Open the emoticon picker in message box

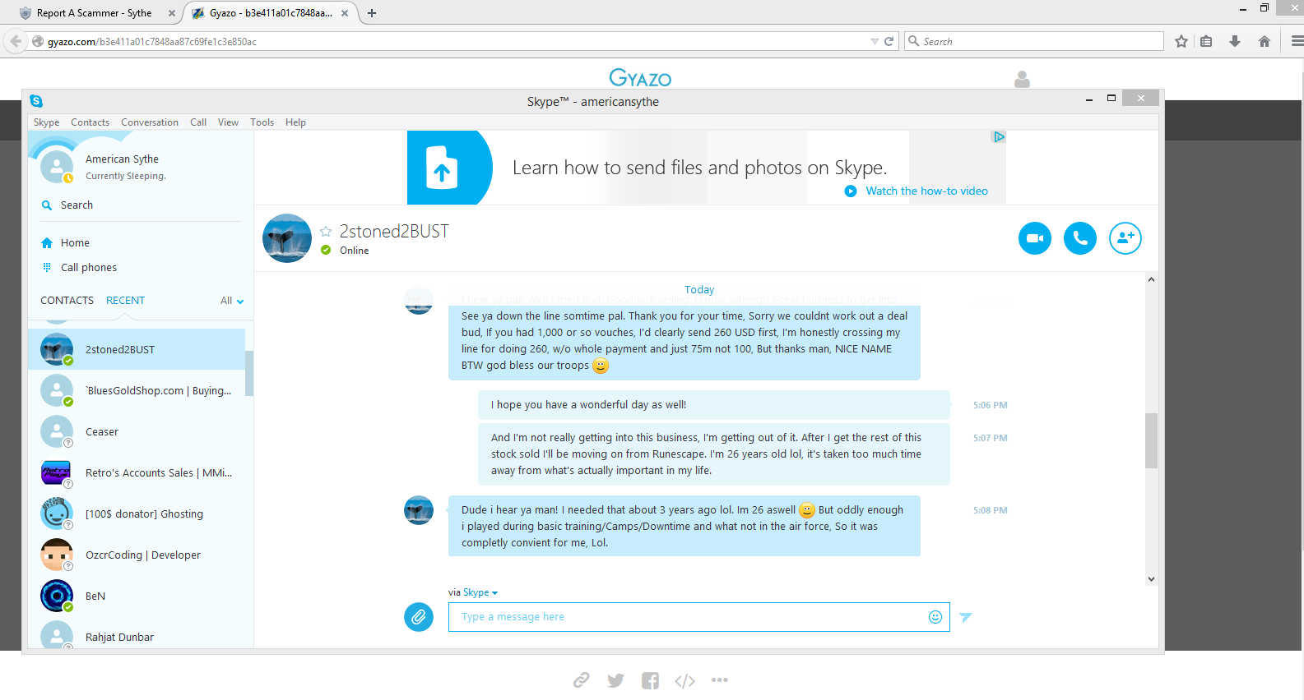point(935,617)
